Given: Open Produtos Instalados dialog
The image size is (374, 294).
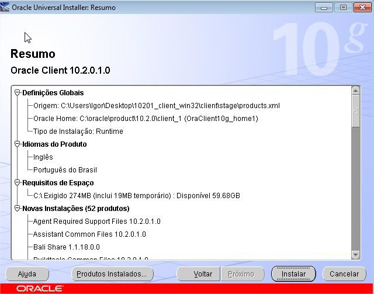Looking at the screenshot, I should pos(112,274).
